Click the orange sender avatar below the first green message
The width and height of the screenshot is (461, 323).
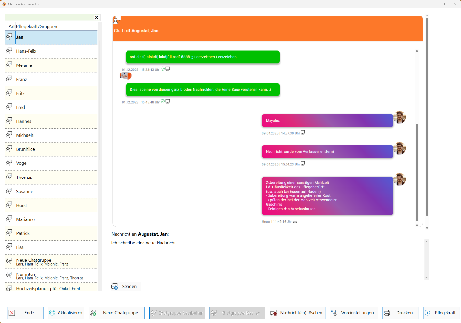(x=126, y=75)
